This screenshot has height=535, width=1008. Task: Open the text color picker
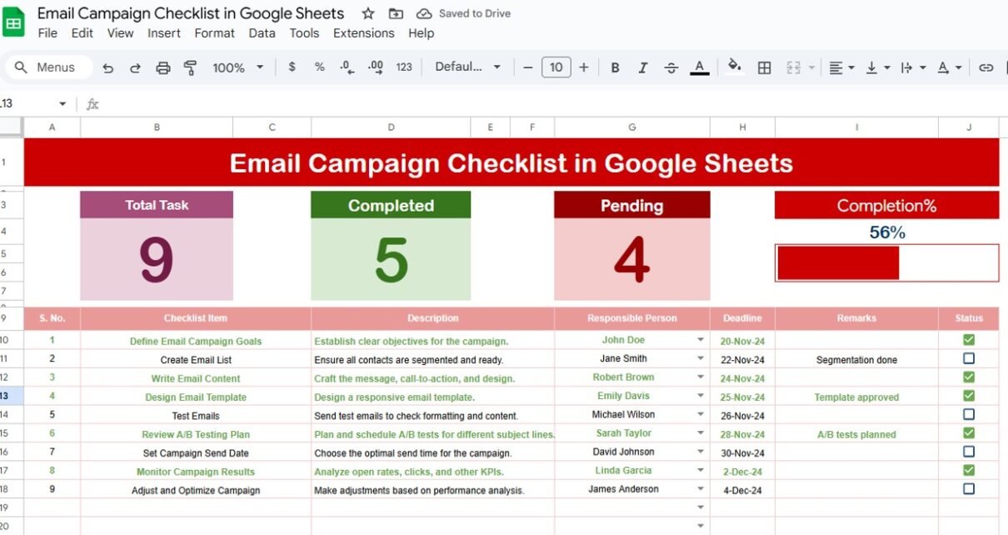pos(700,67)
